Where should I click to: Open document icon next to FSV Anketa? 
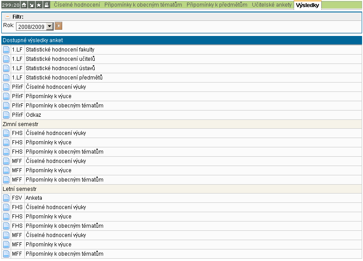pyautogui.click(x=6, y=198)
